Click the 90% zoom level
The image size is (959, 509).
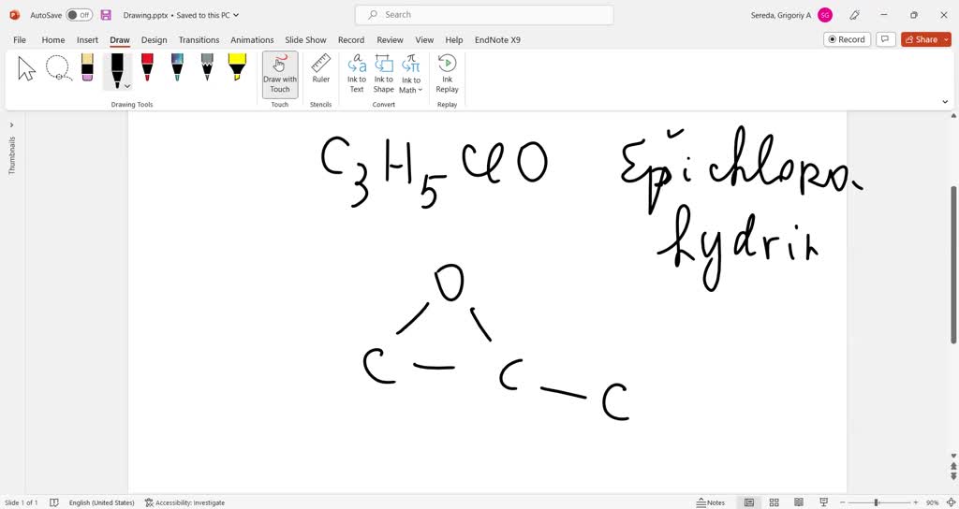tap(932, 502)
